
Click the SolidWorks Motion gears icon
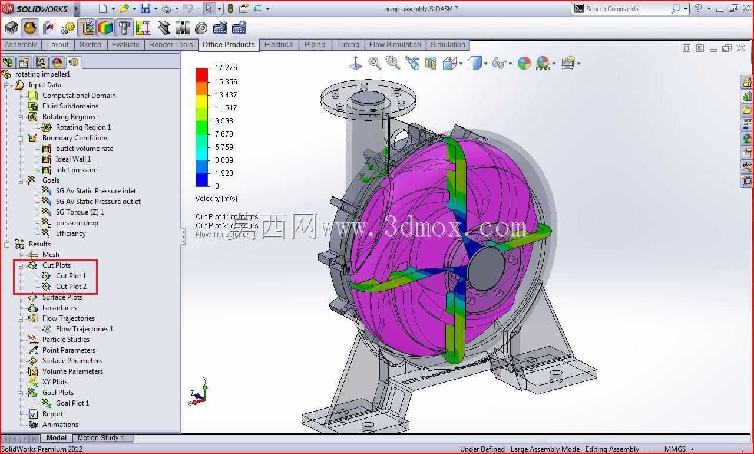(68, 28)
